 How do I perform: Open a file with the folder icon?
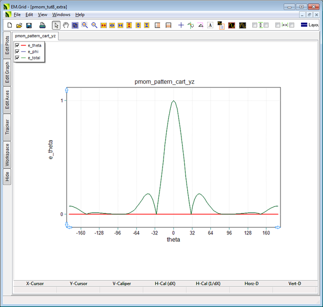click(19, 25)
